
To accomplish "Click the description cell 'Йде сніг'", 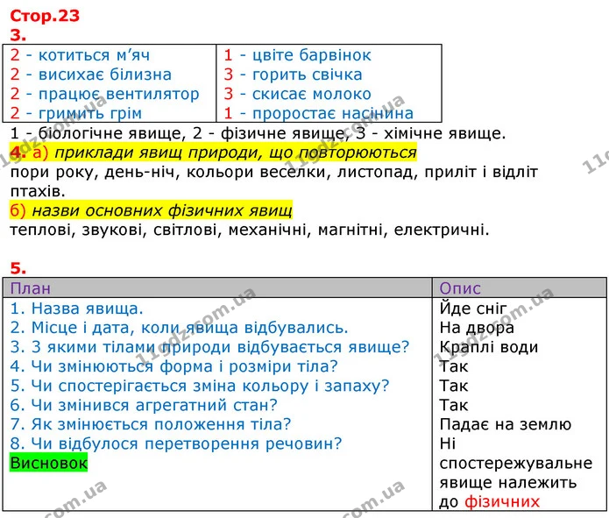I will coord(472,309).
